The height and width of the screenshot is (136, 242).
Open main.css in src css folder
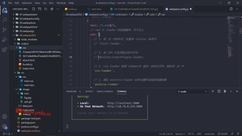[29, 81]
